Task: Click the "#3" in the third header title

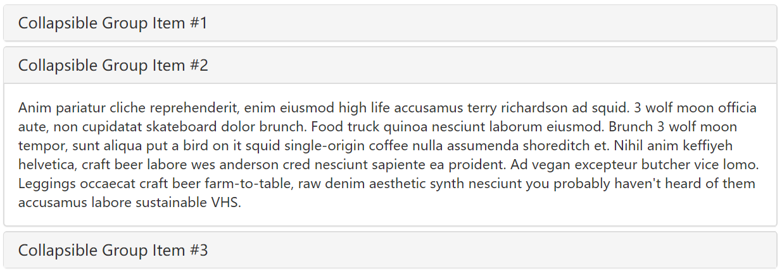Action: 198,251
